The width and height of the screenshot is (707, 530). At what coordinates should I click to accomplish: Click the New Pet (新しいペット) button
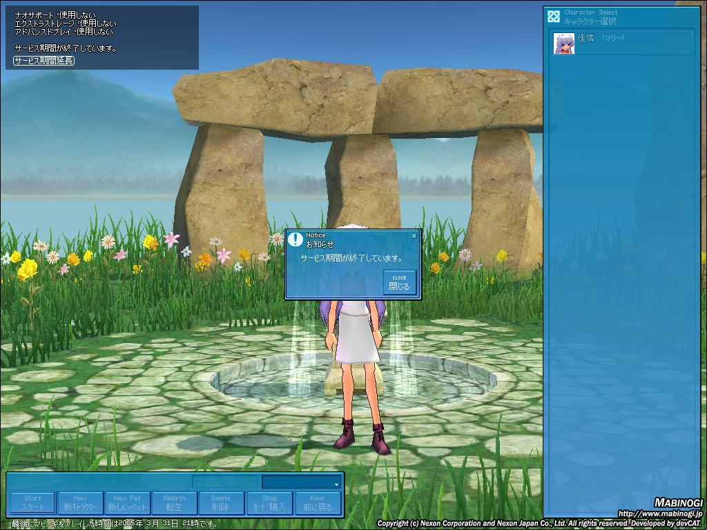(x=127, y=502)
